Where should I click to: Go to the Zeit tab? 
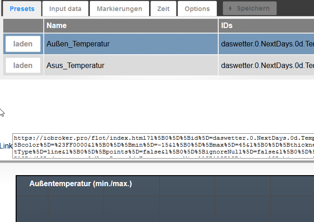(x=163, y=9)
